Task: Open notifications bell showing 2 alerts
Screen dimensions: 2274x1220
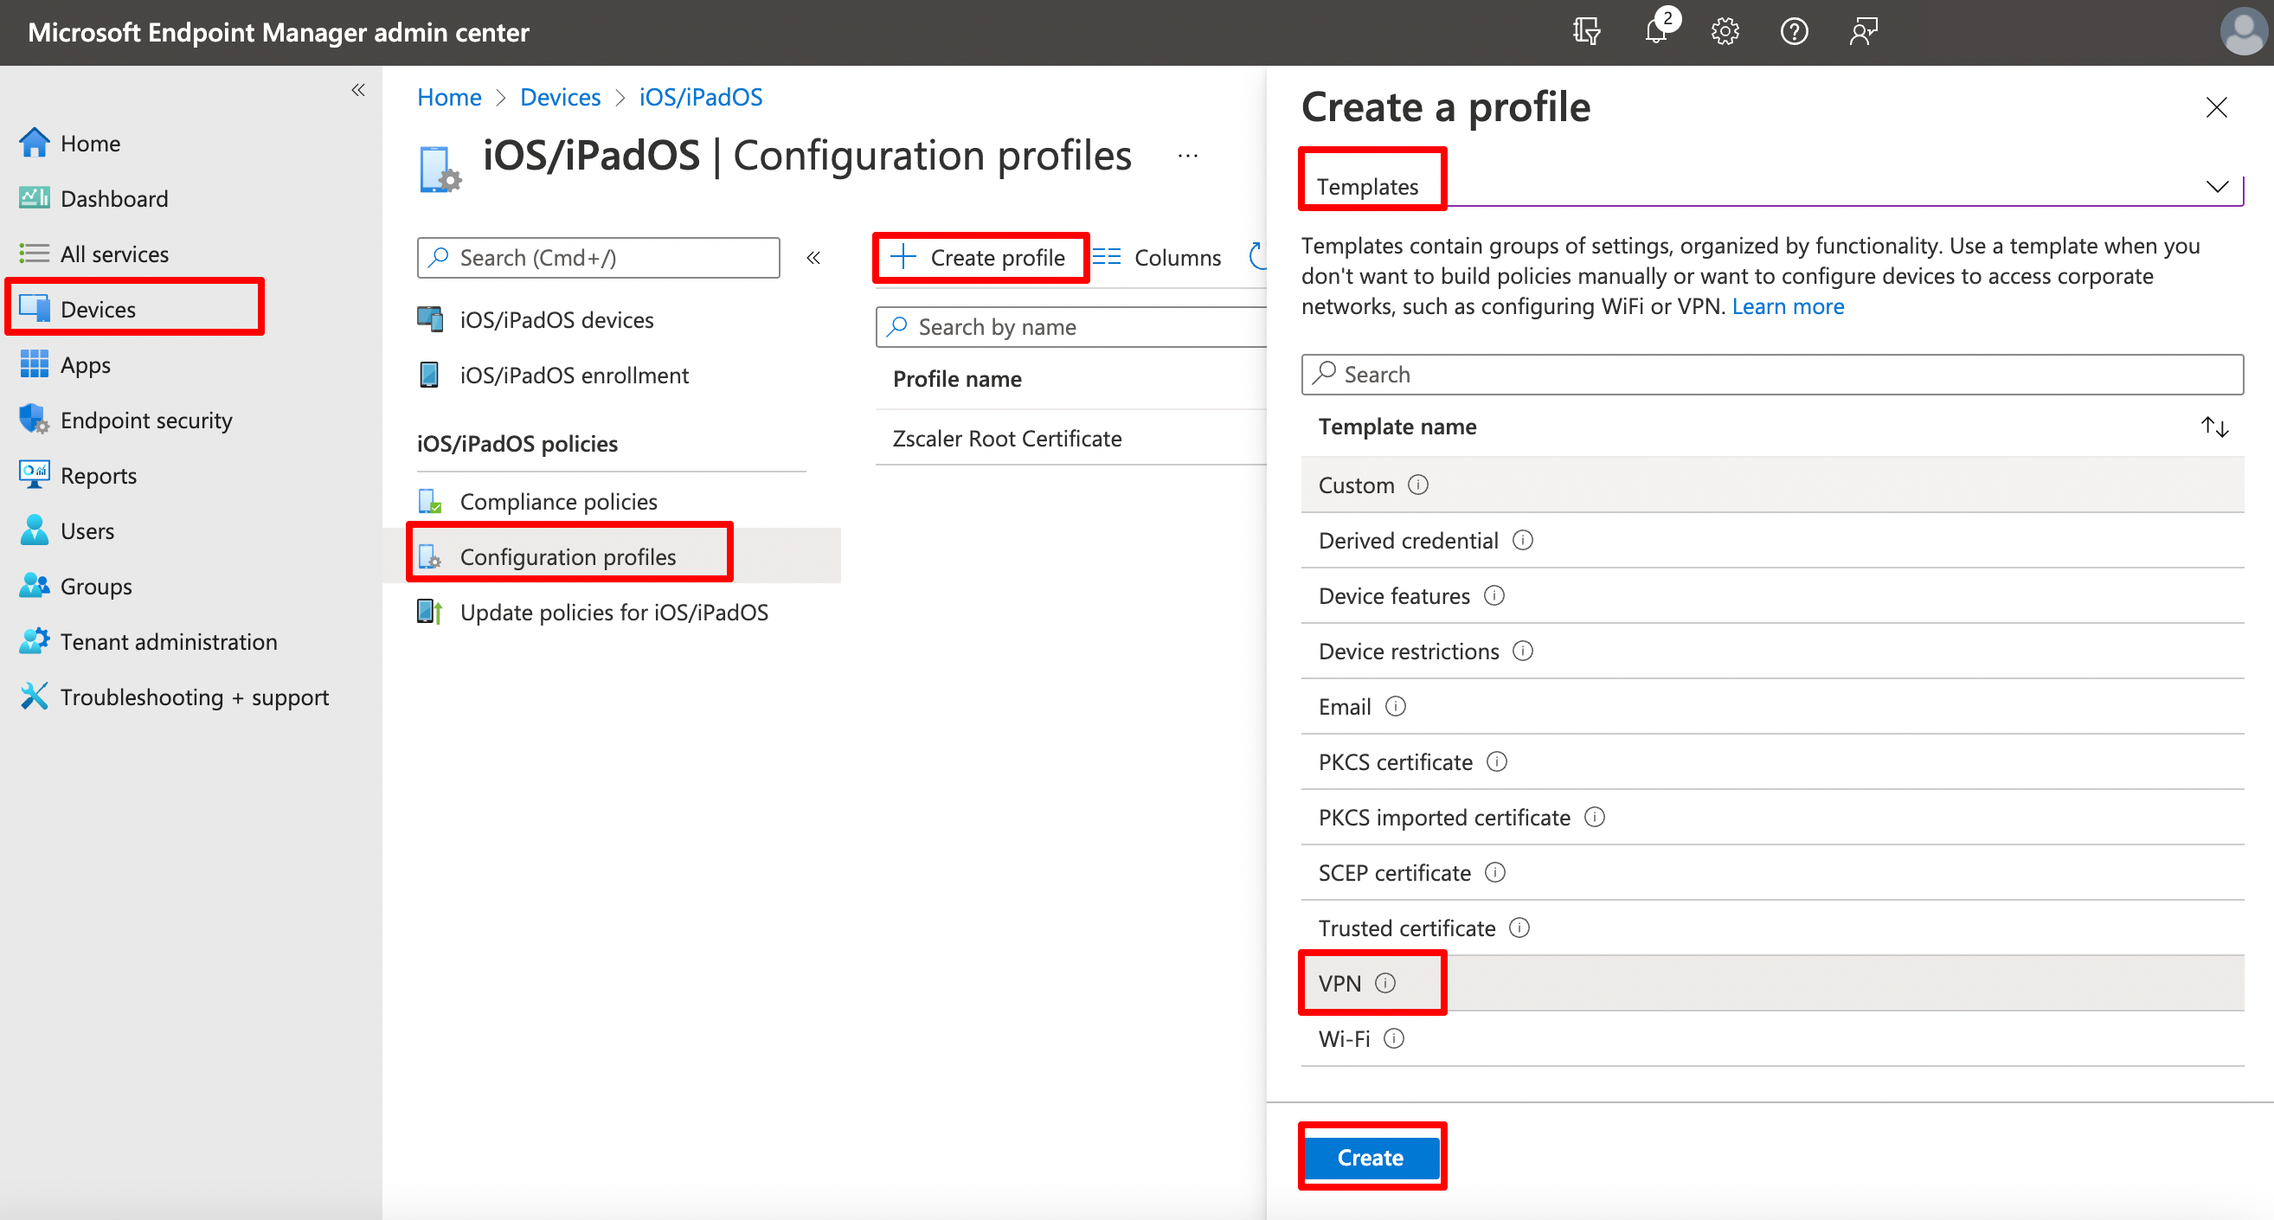Action: 1656,31
